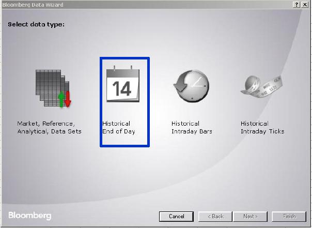This screenshot has height=228, width=312.
Task: Open help with the question mark button
Action: tap(297, 5)
